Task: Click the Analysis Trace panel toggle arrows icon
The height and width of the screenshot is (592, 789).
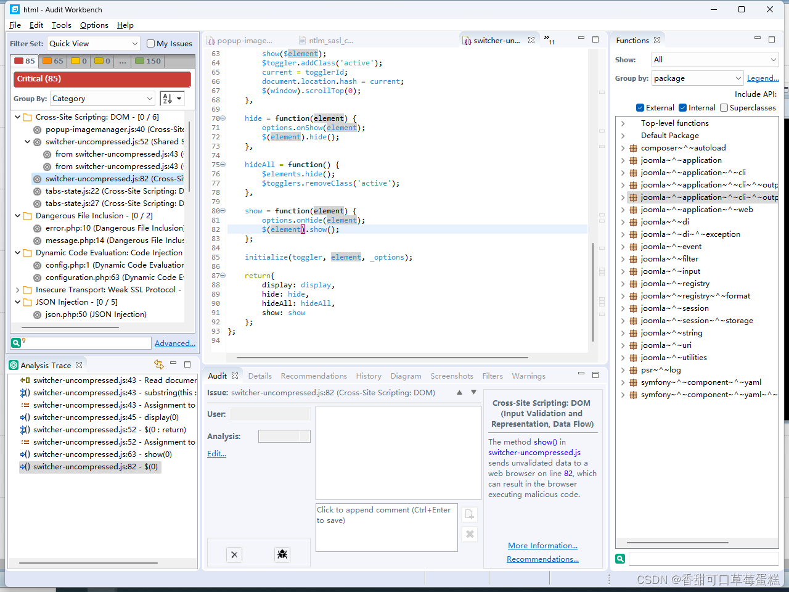Action: [159, 364]
